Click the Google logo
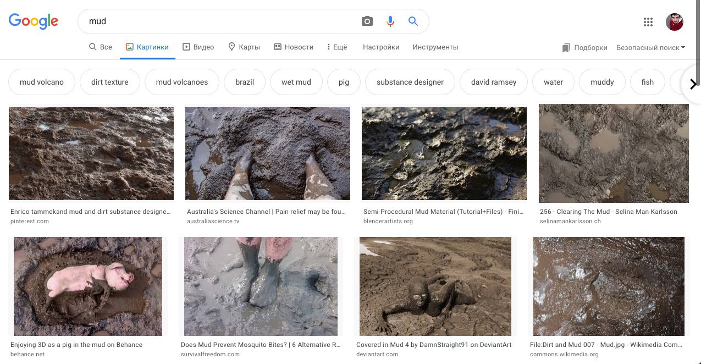701x364 pixels. pos(34,21)
